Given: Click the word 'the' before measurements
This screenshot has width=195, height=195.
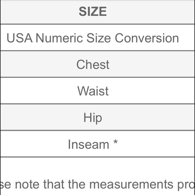Looking at the screenshot, I should pos(77,184).
